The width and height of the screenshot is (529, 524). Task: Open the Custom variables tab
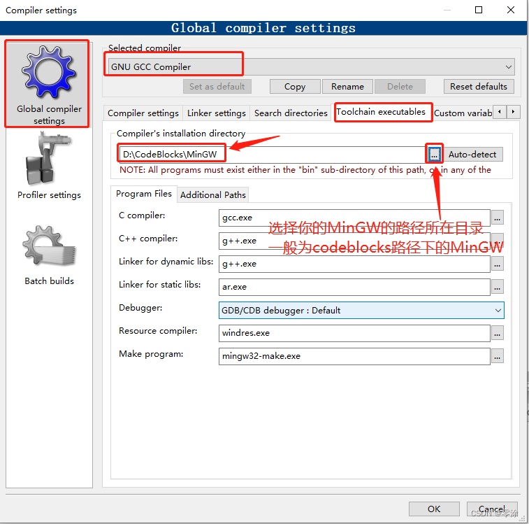point(463,113)
